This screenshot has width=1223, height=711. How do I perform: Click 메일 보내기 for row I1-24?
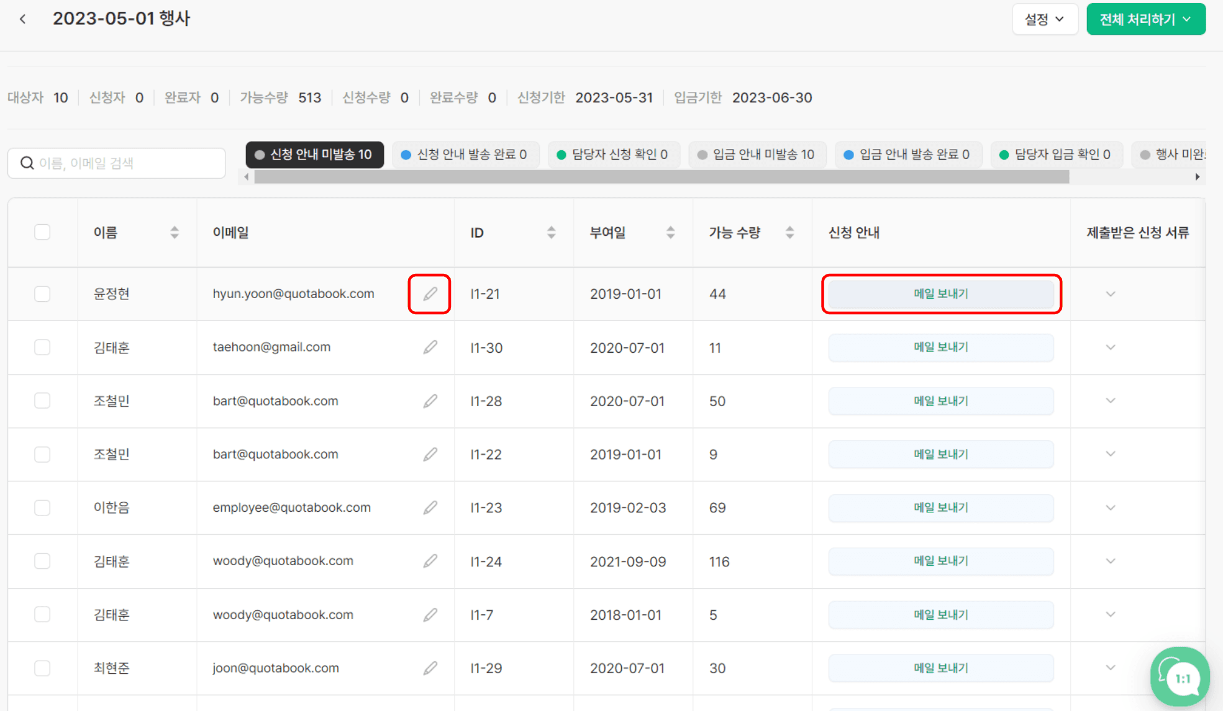pos(941,561)
